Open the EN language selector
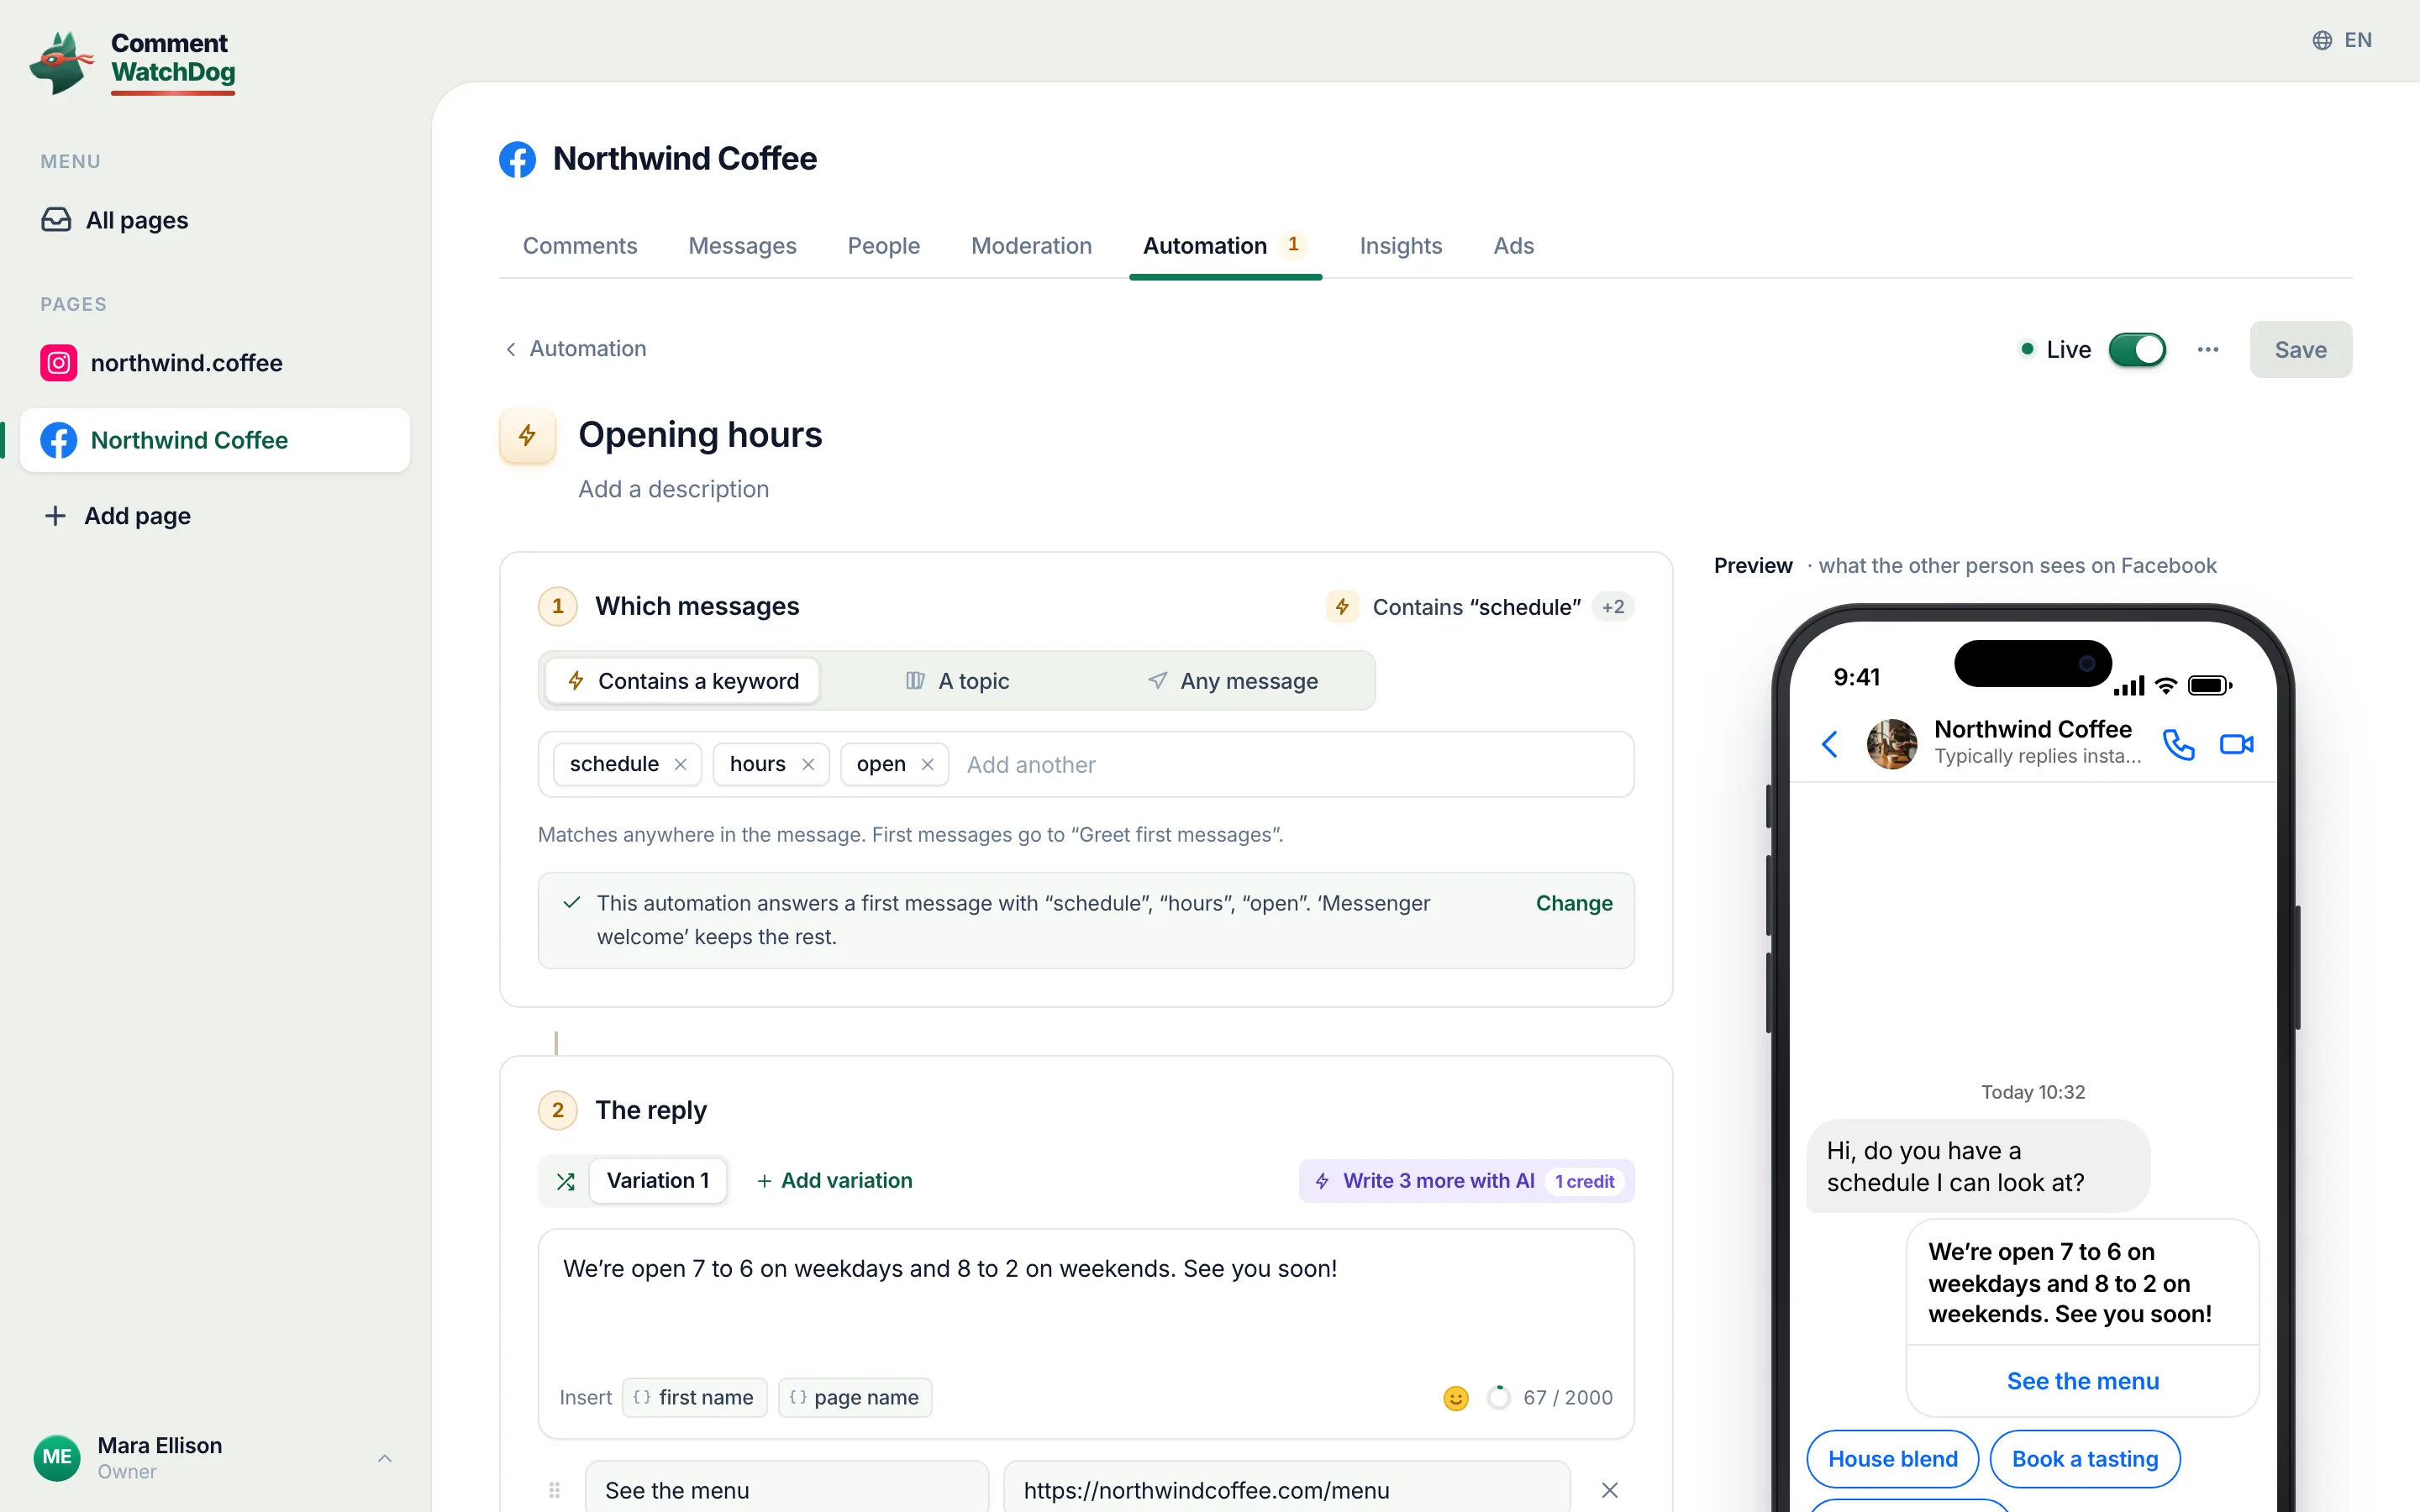Viewport: 2420px width, 1512px height. (2342, 40)
